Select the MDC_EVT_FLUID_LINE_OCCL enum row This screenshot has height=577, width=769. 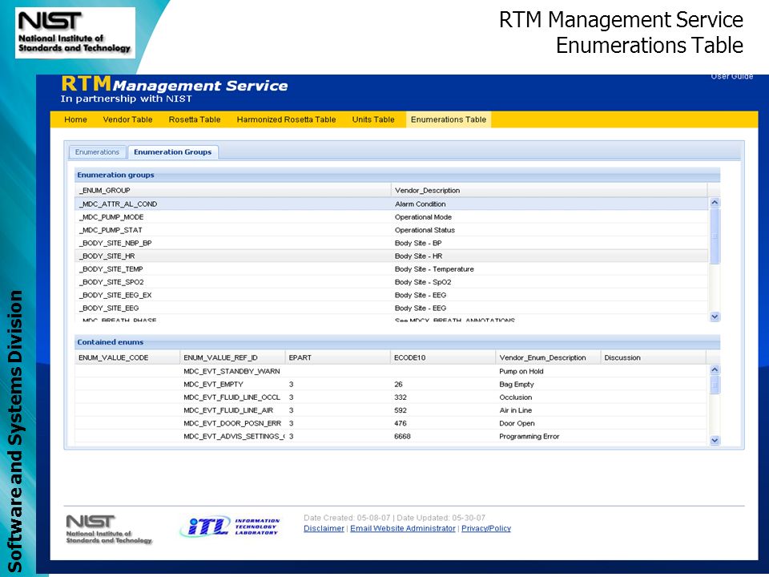(x=390, y=397)
